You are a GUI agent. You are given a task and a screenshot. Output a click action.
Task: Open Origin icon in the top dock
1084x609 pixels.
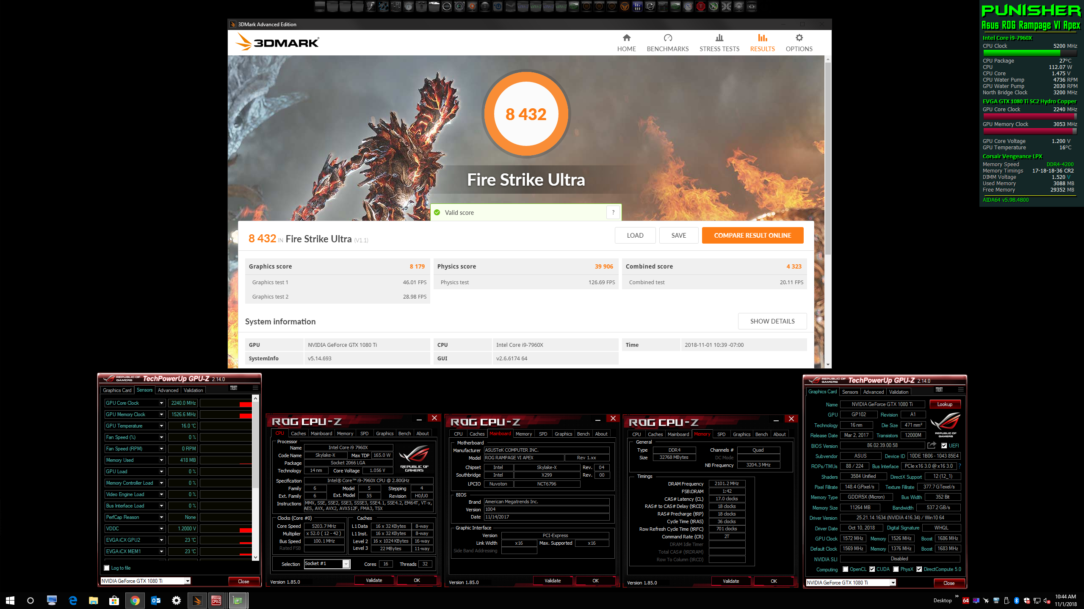pyautogui.click(x=472, y=6)
